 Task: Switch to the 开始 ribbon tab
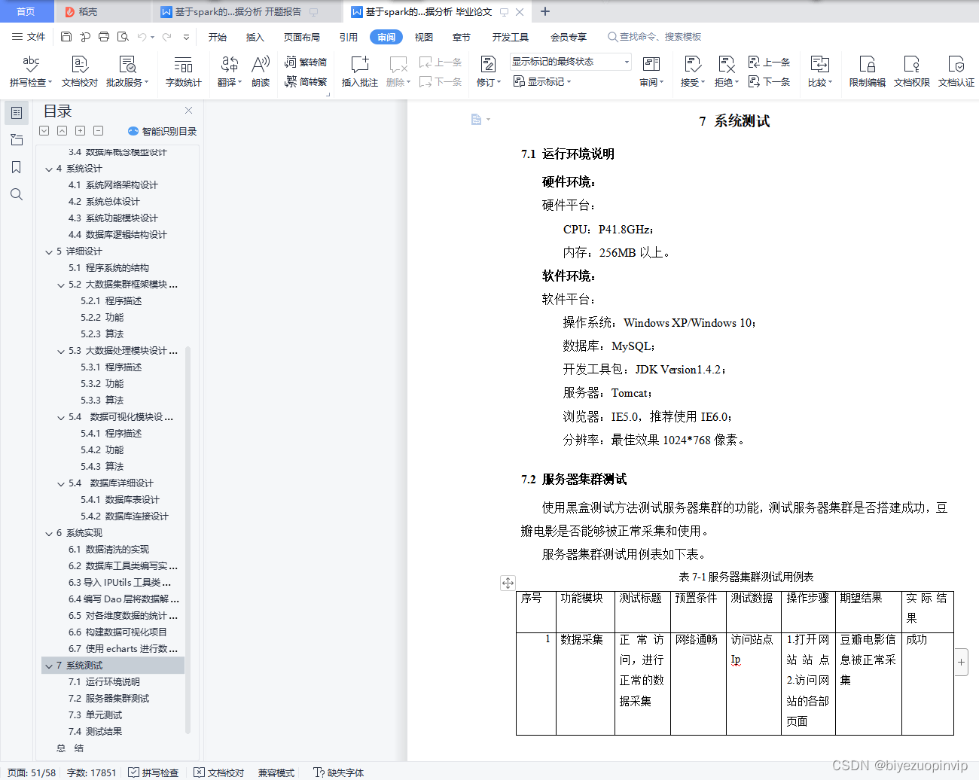(x=218, y=37)
